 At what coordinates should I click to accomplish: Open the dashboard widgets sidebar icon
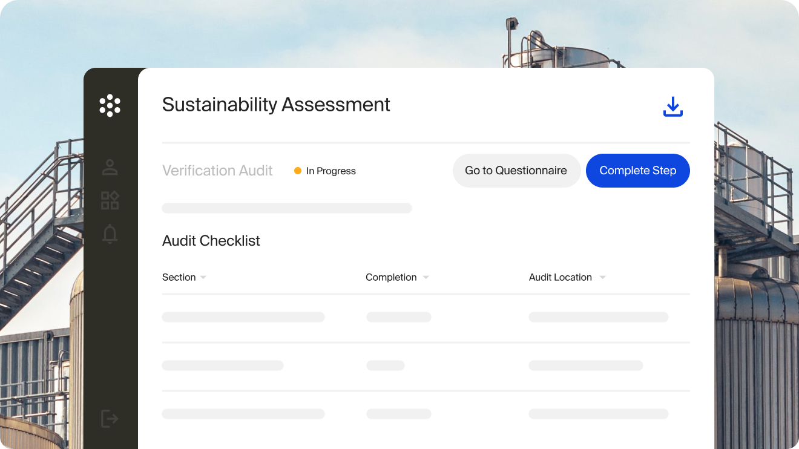[110, 200]
